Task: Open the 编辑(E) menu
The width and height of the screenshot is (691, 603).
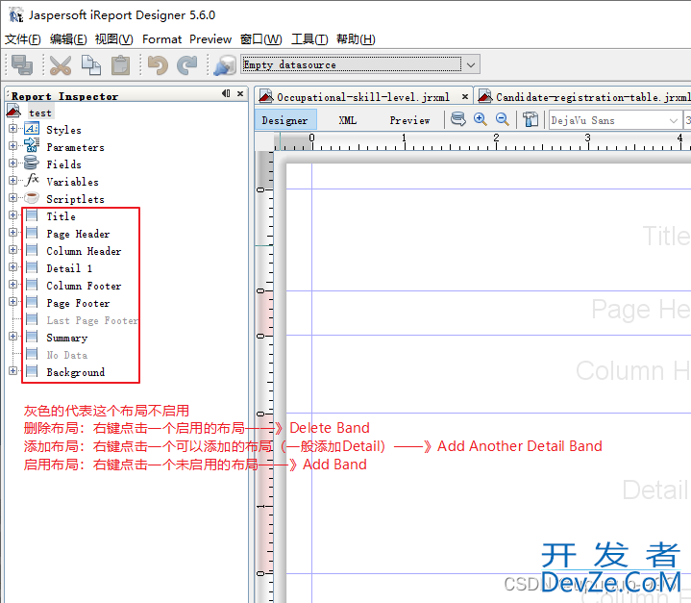Action: pyautogui.click(x=68, y=39)
